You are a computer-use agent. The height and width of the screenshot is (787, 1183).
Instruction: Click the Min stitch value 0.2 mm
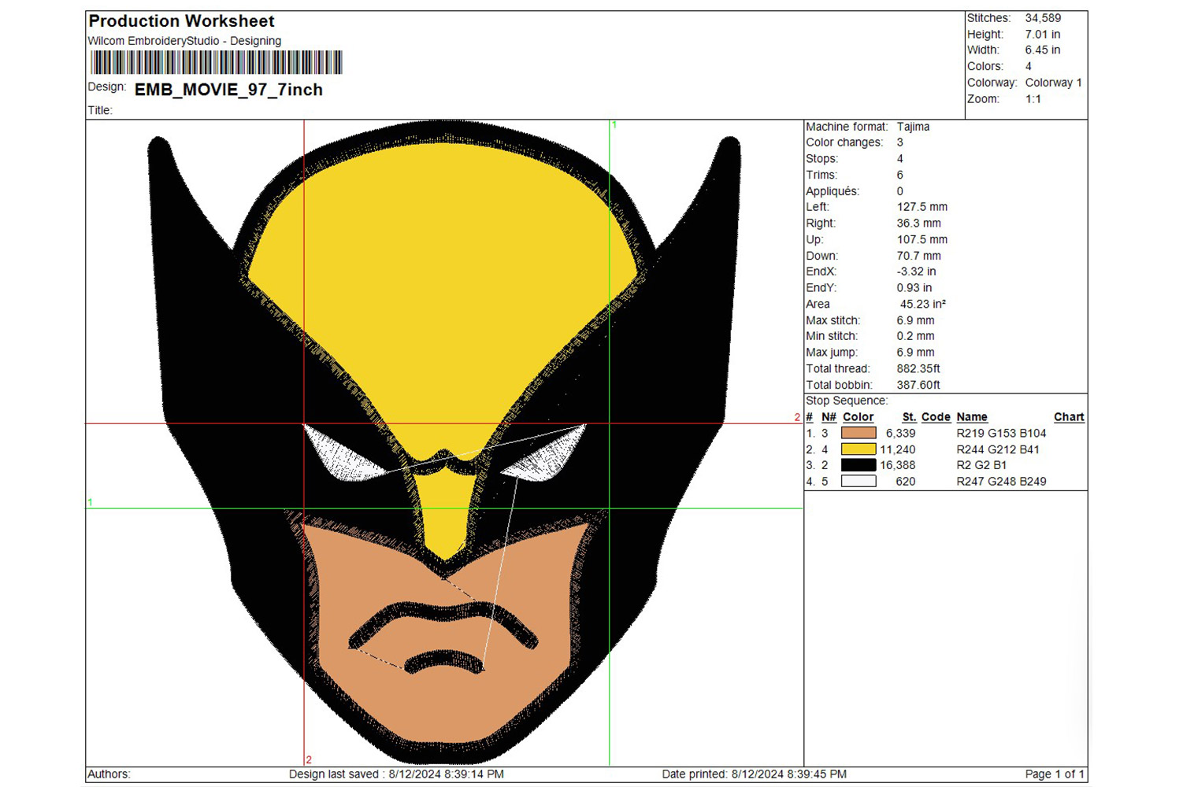coord(916,336)
